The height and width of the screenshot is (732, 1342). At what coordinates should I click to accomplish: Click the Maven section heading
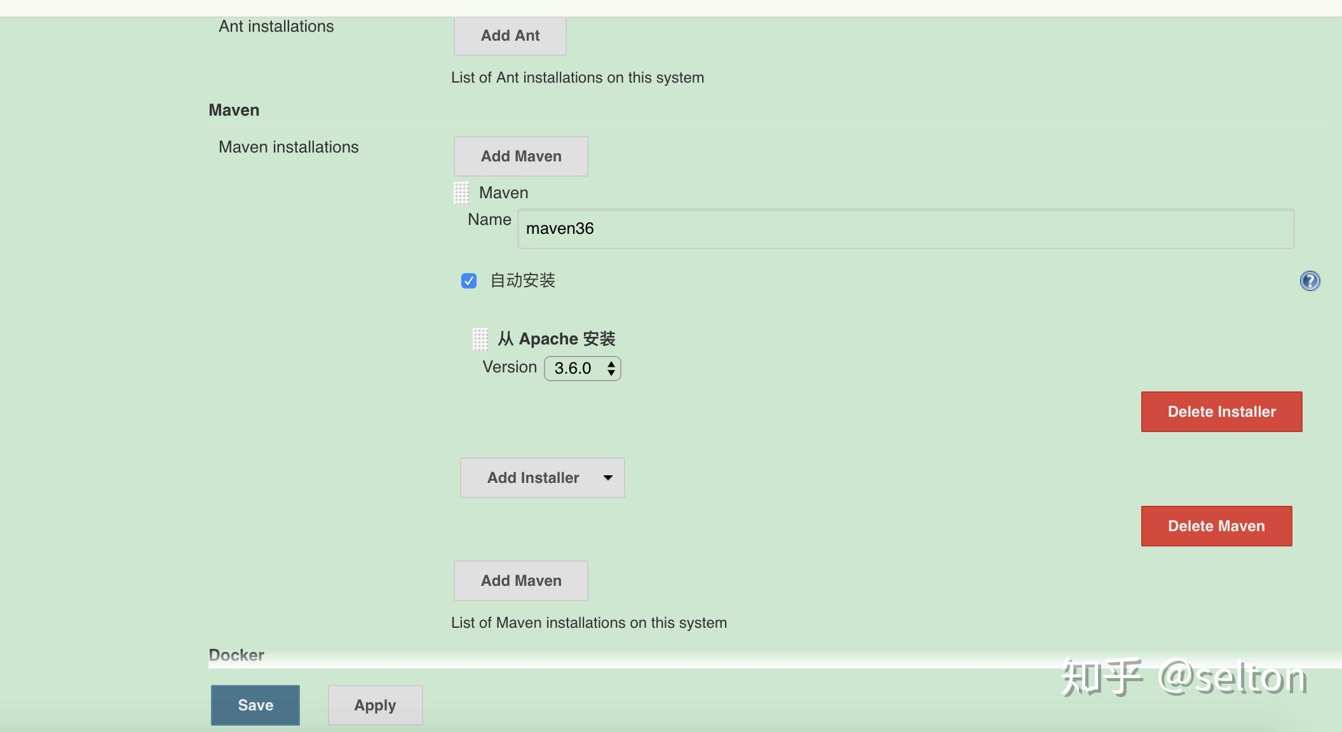(x=234, y=110)
